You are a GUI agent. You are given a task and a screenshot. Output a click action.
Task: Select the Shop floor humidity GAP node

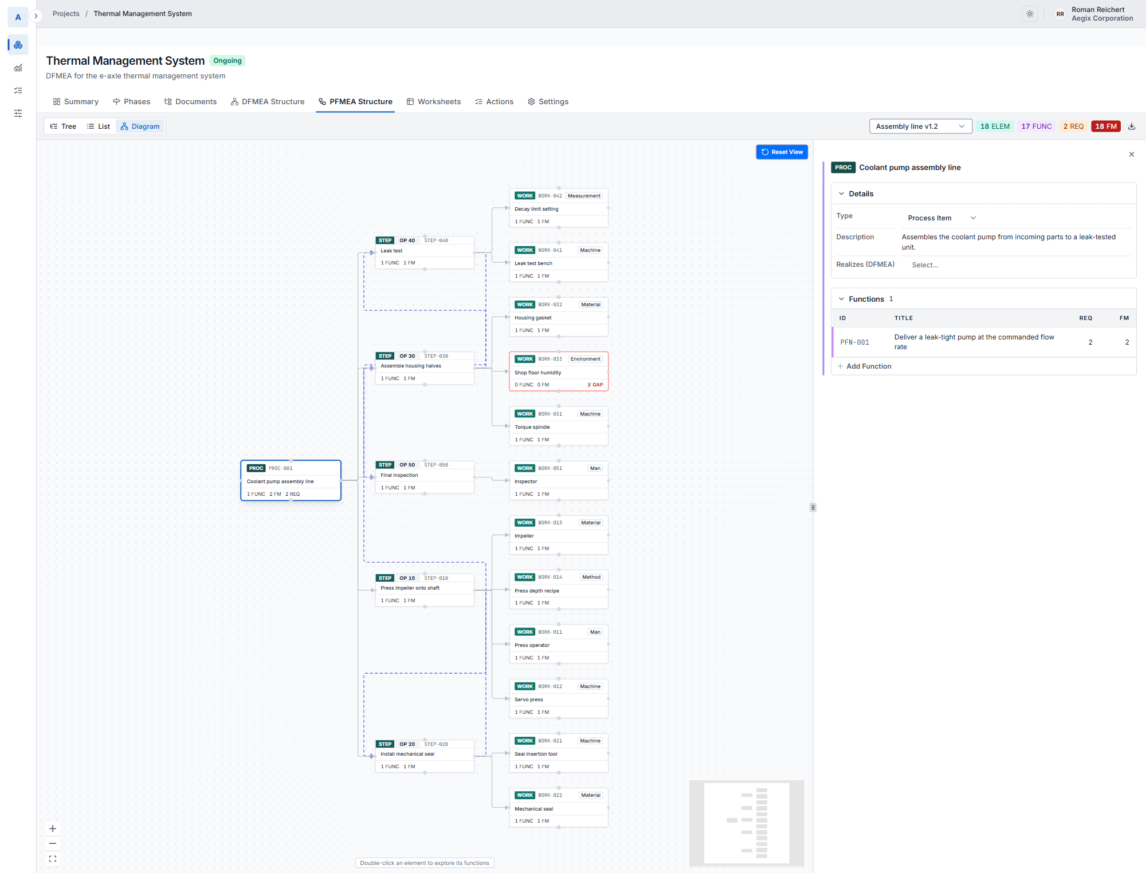coord(559,372)
